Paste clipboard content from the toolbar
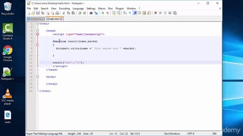 click(73, 13)
